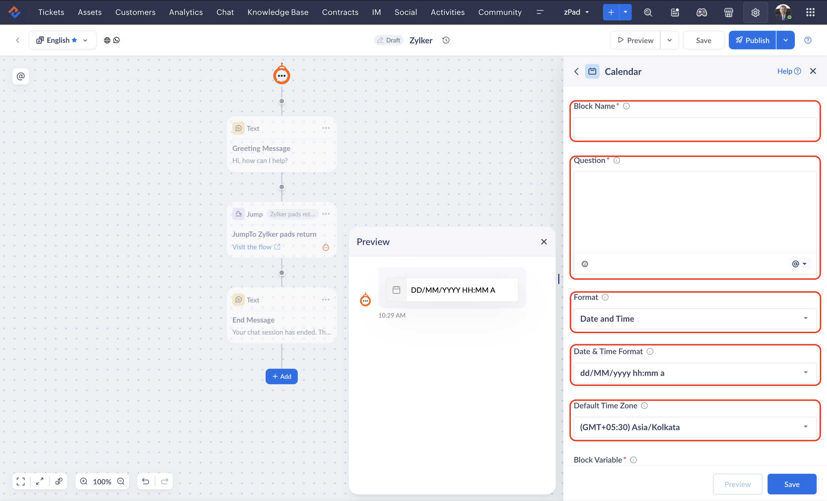The image size is (827, 501).
Task: Click the fit-to-screen icon
Action: click(20, 481)
